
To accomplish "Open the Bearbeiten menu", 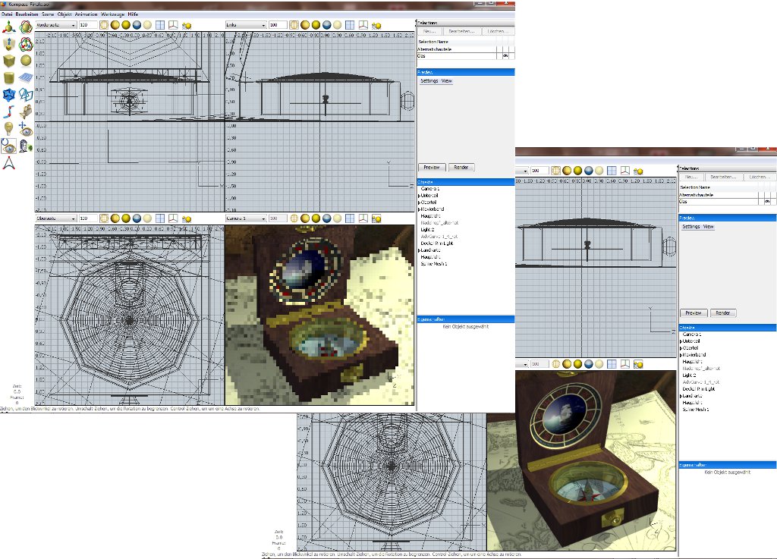I will [x=27, y=14].
